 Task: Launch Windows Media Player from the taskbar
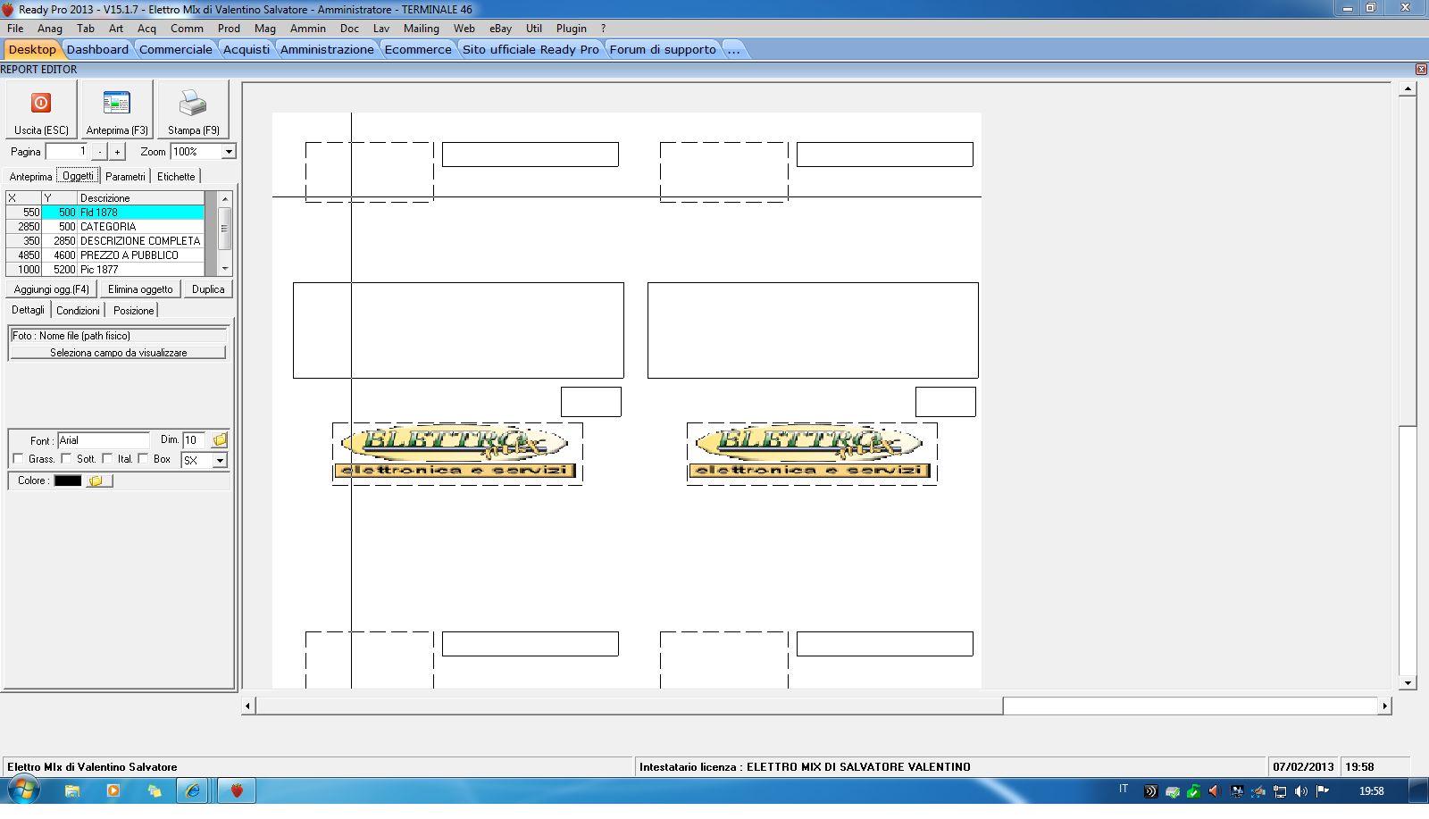113,790
